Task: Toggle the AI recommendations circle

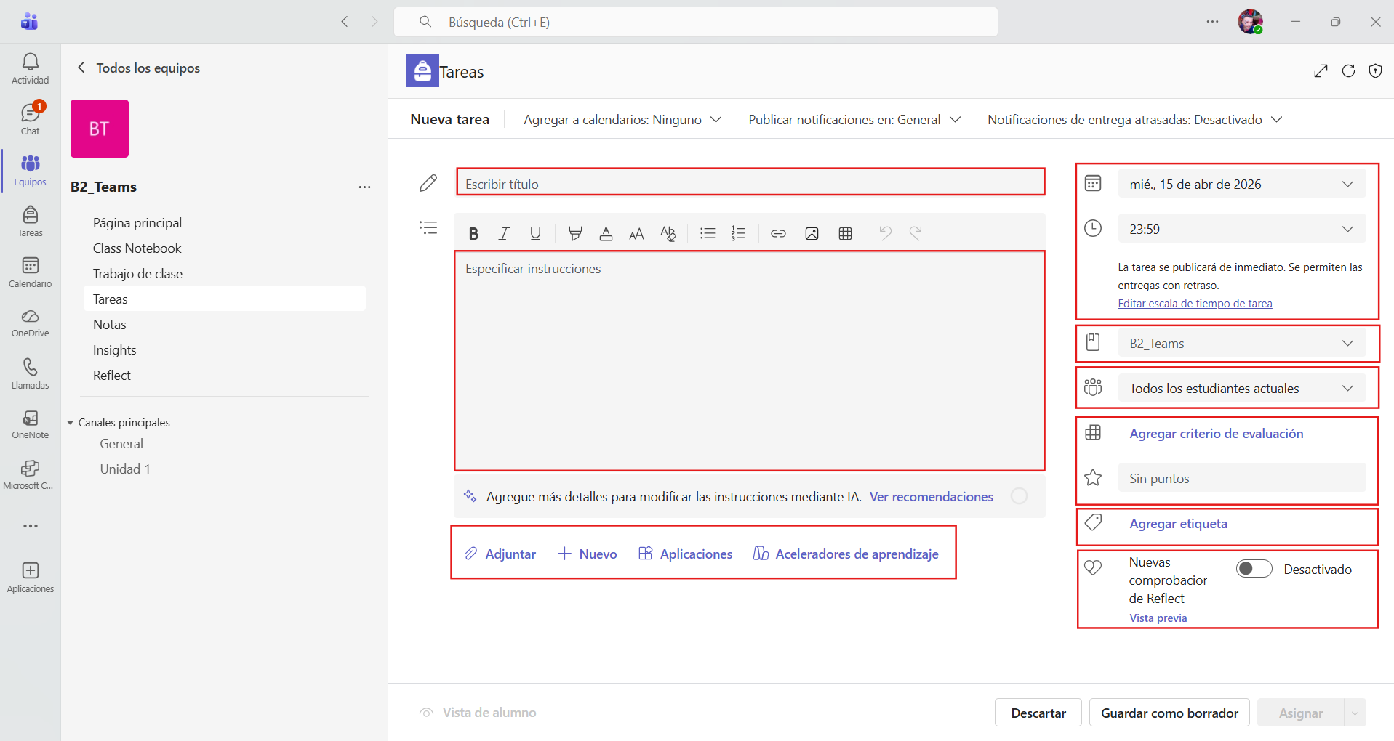Action: (x=1020, y=495)
